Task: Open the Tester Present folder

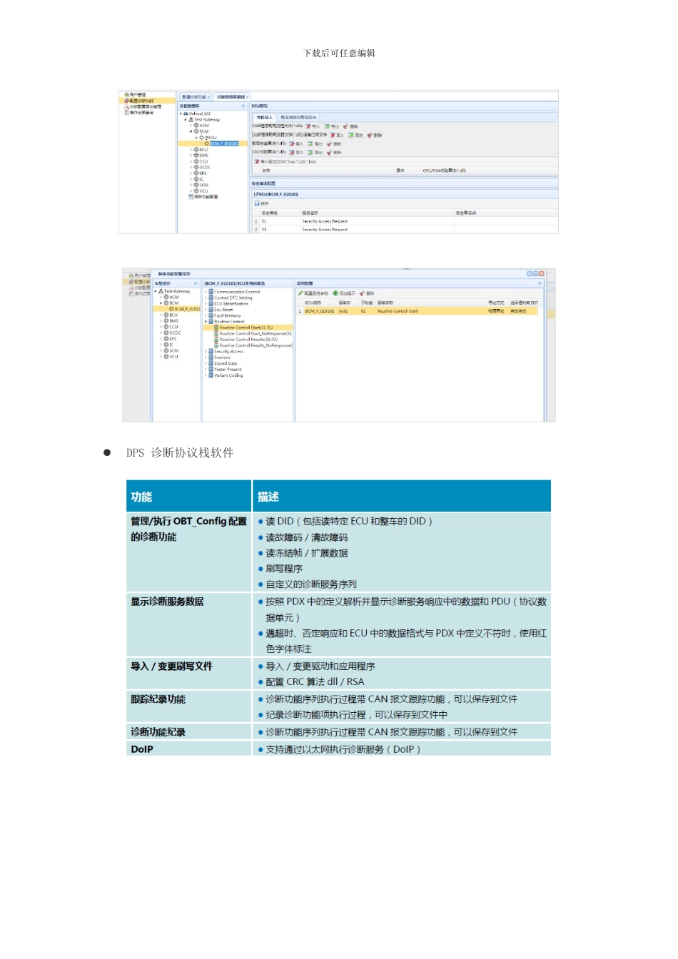Action: pyautogui.click(x=226, y=370)
